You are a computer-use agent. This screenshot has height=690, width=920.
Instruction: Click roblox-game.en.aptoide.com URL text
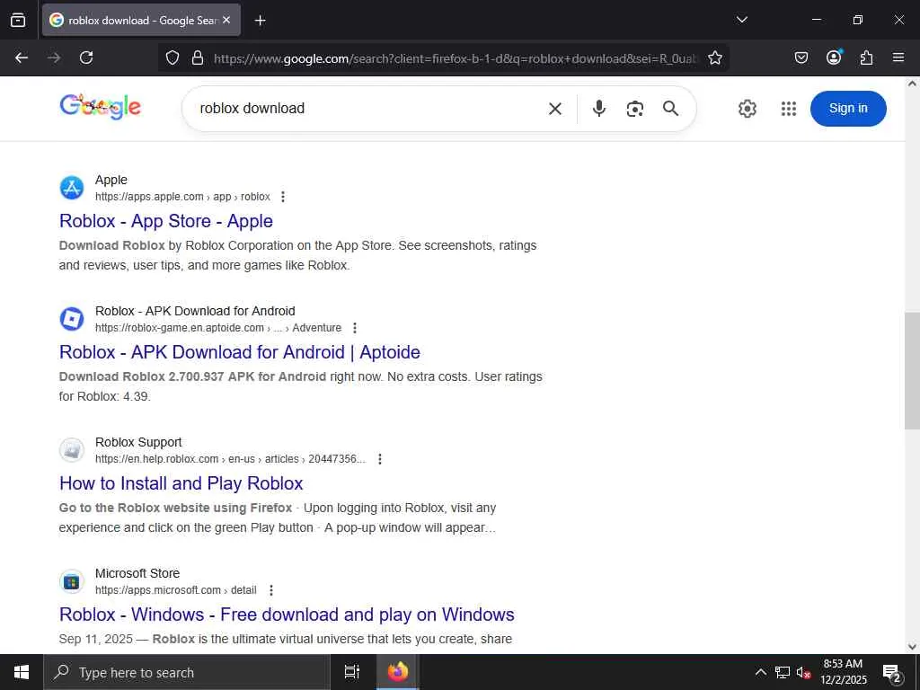coord(218,328)
